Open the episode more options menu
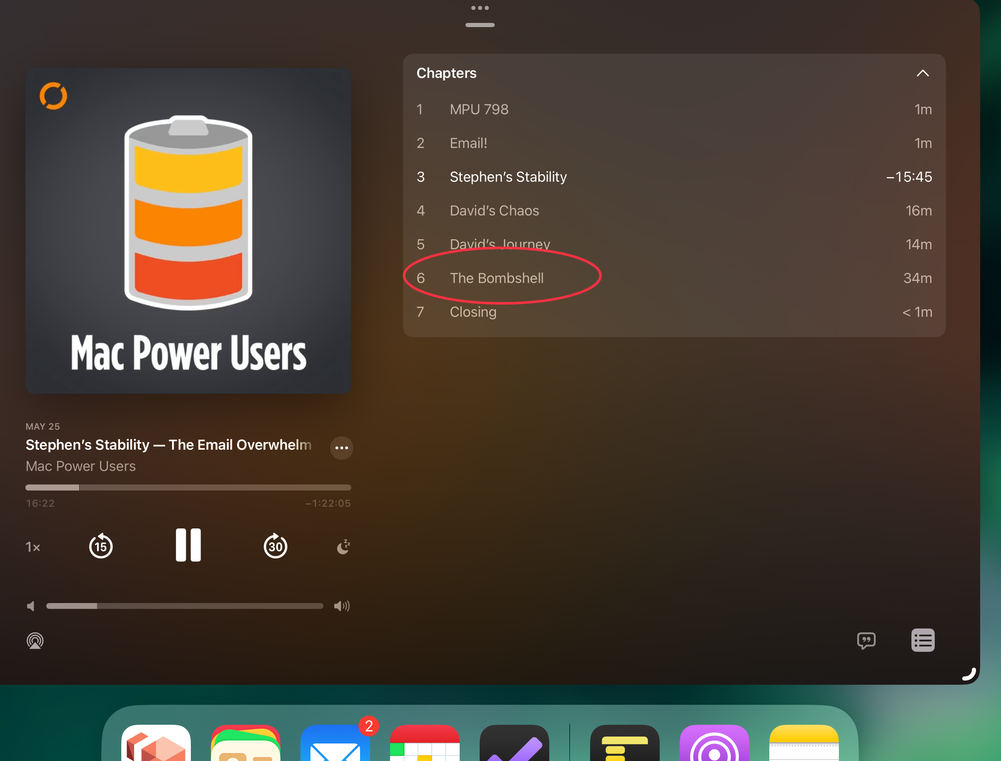This screenshot has height=761, width=1001. (342, 448)
